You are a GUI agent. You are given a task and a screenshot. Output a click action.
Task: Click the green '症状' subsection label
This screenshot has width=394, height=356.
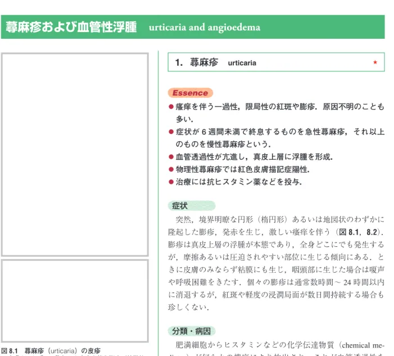tap(192, 206)
